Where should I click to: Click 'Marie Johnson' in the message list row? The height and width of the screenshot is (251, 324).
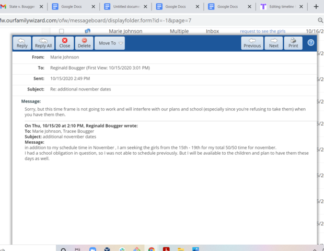[x=125, y=31]
